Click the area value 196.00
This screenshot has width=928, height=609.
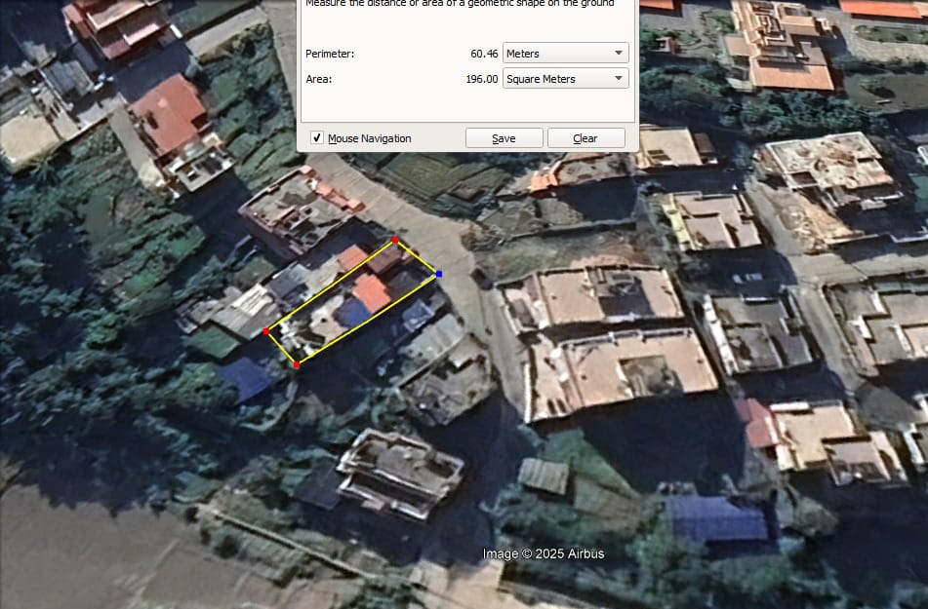(x=481, y=79)
